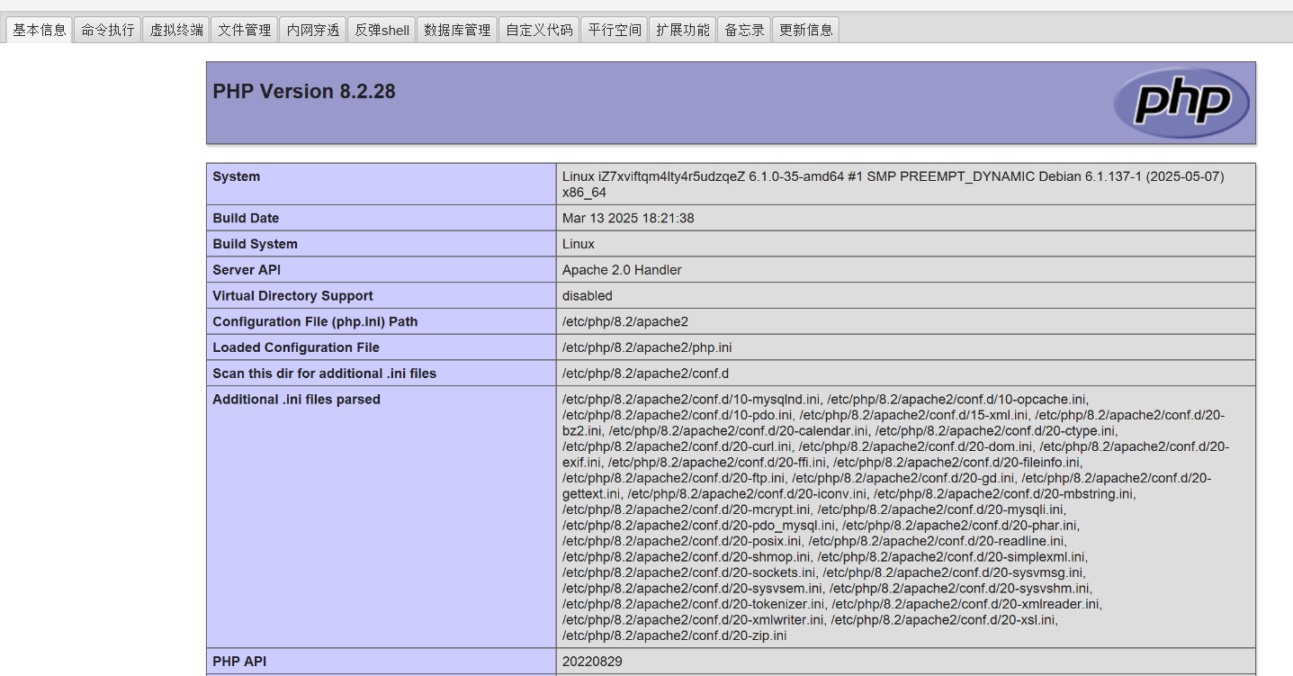Click the Build Date label
1293x676 pixels.
[x=246, y=218]
